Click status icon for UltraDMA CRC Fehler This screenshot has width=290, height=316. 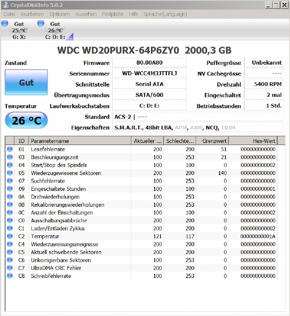point(10,268)
